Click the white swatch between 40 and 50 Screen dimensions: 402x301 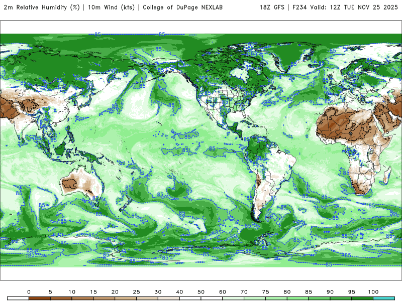[x=190, y=298]
